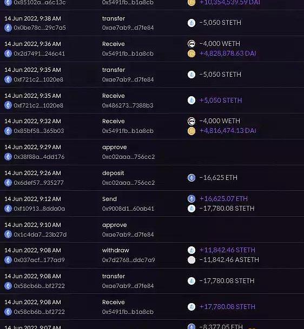Open transaction hash 0xf10913...8dda0a
The image size is (304, 329).
pyautogui.click(x=39, y=209)
